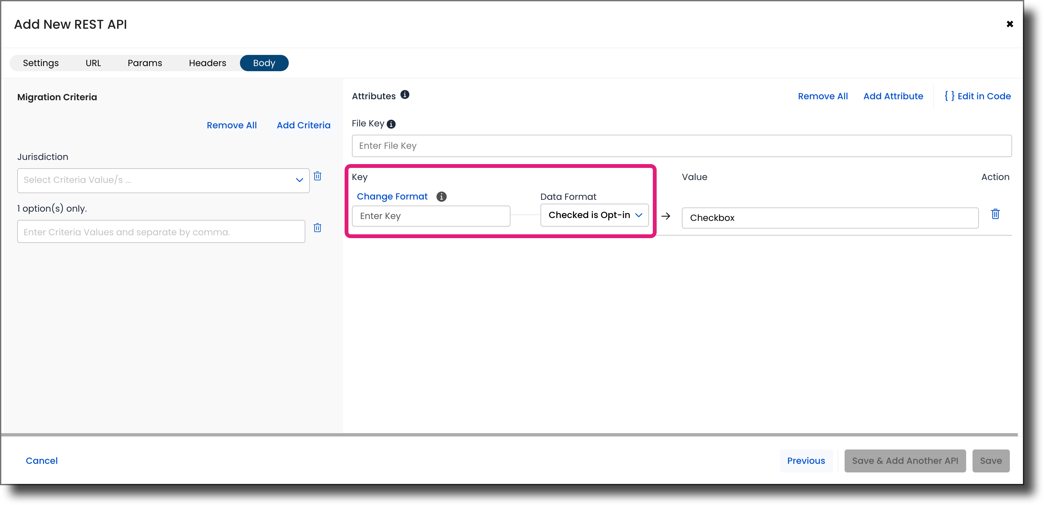The height and width of the screenshot is (505, 1044).
Task: Open Edit in Code with the curly braces icon
Action: 978,96
